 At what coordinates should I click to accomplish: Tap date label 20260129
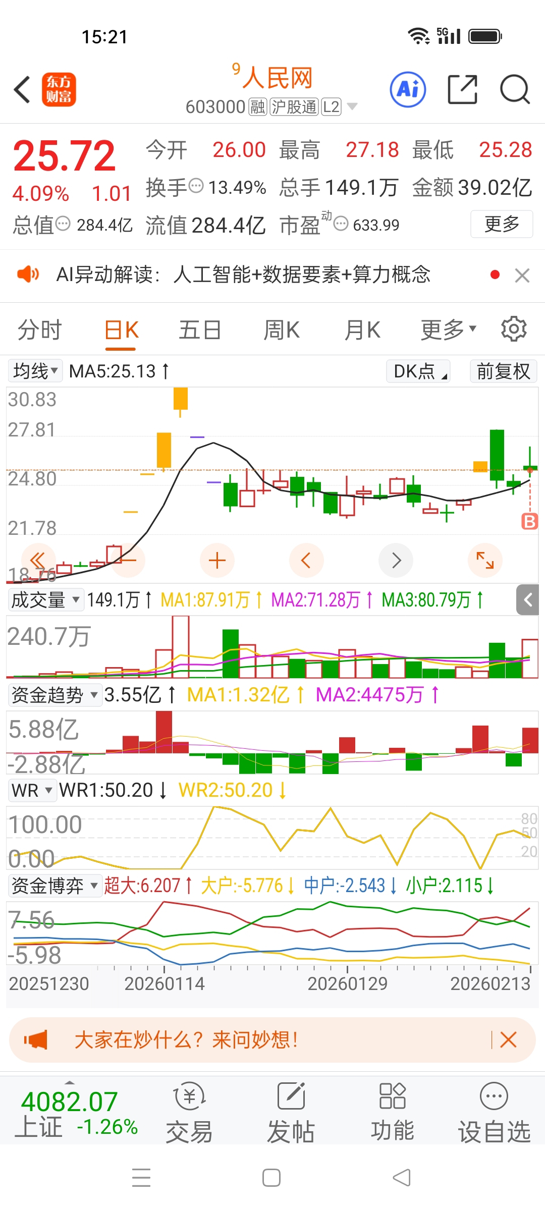point(347,983)
